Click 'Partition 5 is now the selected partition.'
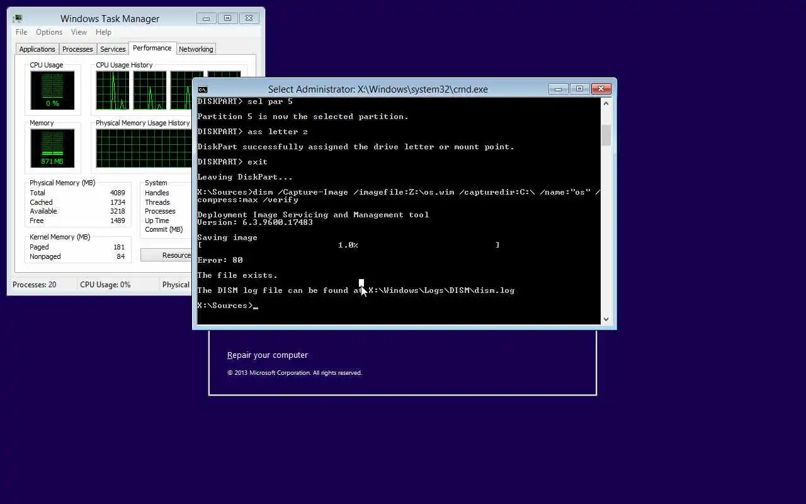Image resolution: width=806 pixels, height=504 pixels. [303, 117]
